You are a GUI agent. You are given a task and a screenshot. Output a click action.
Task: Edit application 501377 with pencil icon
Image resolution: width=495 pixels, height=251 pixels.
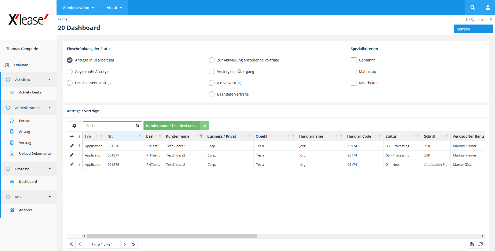[72, 155]
